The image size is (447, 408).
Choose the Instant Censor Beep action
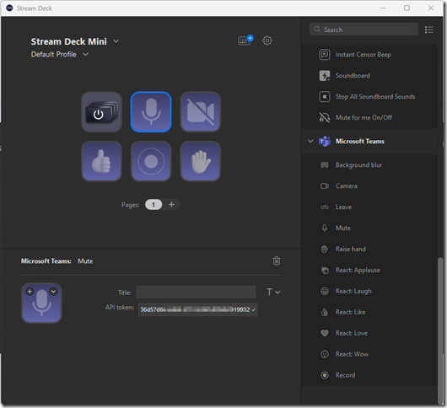(369, 55)
